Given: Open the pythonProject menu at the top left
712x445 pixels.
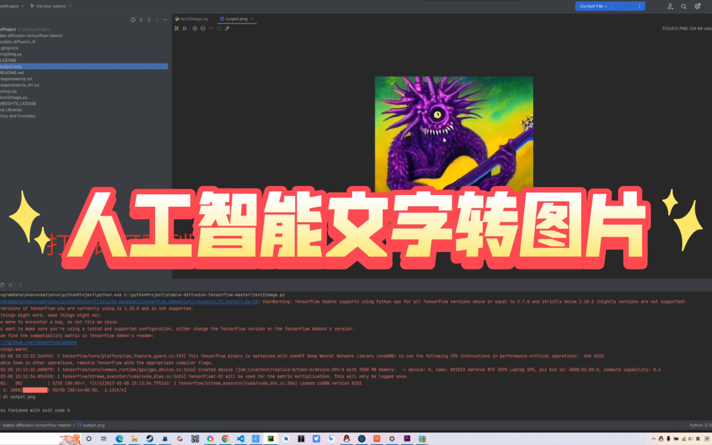Looking at the screenshot, I should pyautogui.click(x=10, y=6).
